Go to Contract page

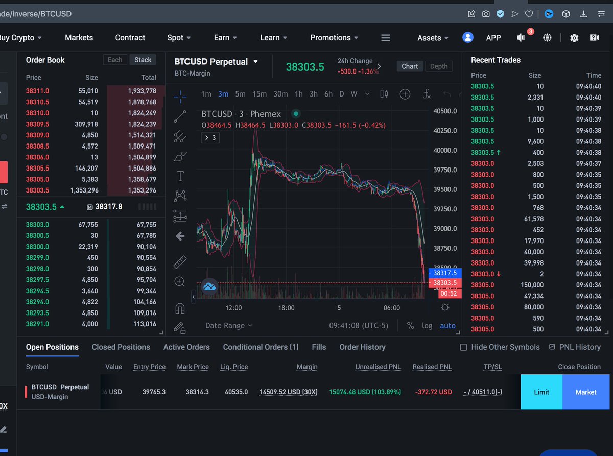click(130, 38)
